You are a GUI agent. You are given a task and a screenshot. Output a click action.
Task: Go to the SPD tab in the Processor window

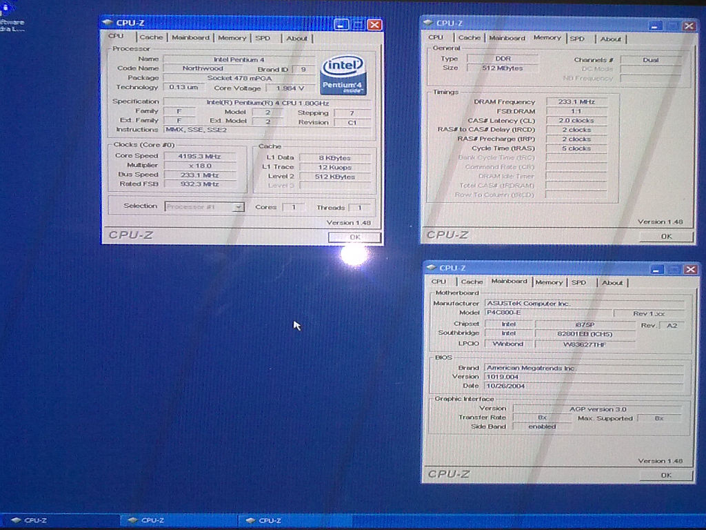263,39
